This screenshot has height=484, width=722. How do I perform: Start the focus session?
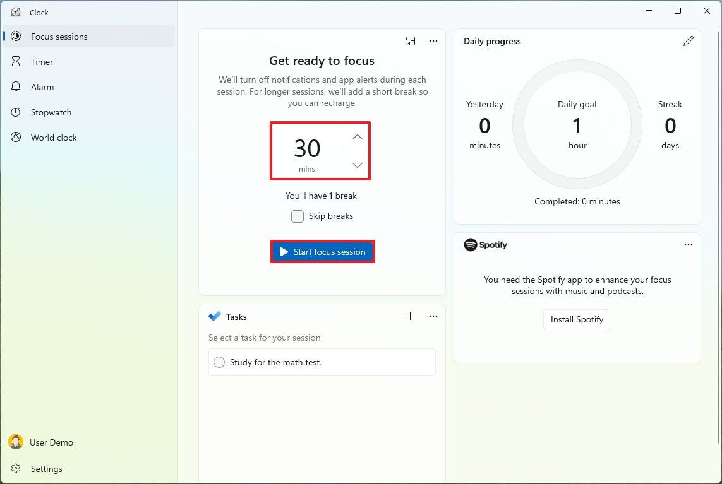[x=323, y=252]
